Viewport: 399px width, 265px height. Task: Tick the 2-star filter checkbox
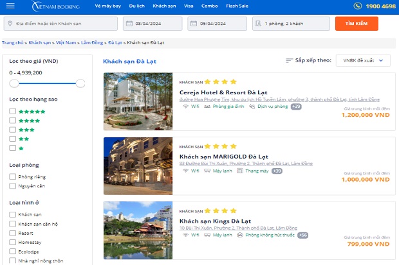12,139
